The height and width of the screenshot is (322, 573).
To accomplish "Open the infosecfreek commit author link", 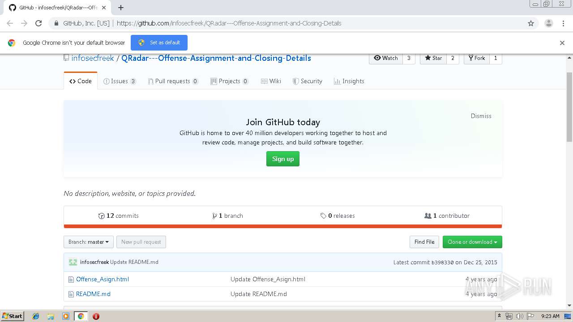I will [94, 262].
